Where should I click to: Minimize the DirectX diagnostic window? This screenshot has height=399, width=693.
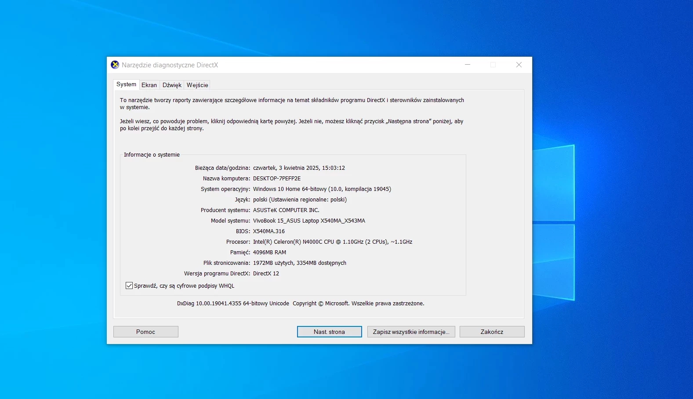(x=468, y=65)
